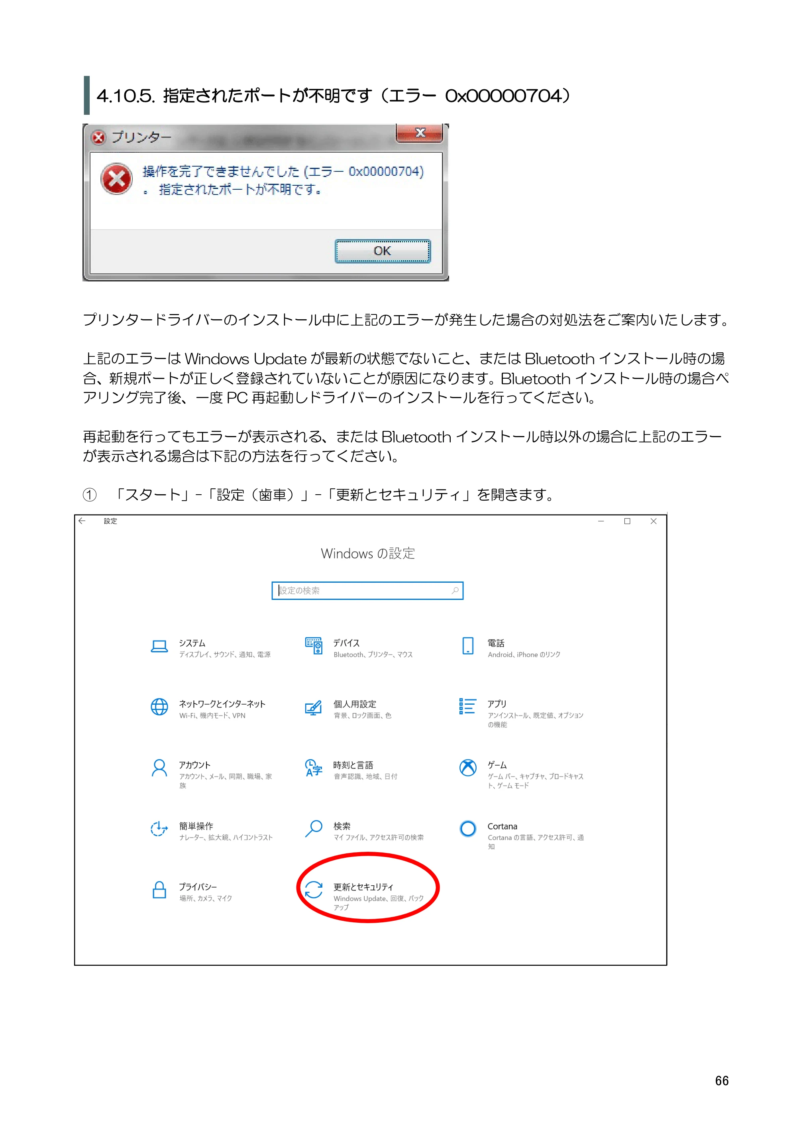The height and width of the screenshot is (1128, 797).
Task: Click the text 音声認識、地域、日付
Action: [365, 777]
